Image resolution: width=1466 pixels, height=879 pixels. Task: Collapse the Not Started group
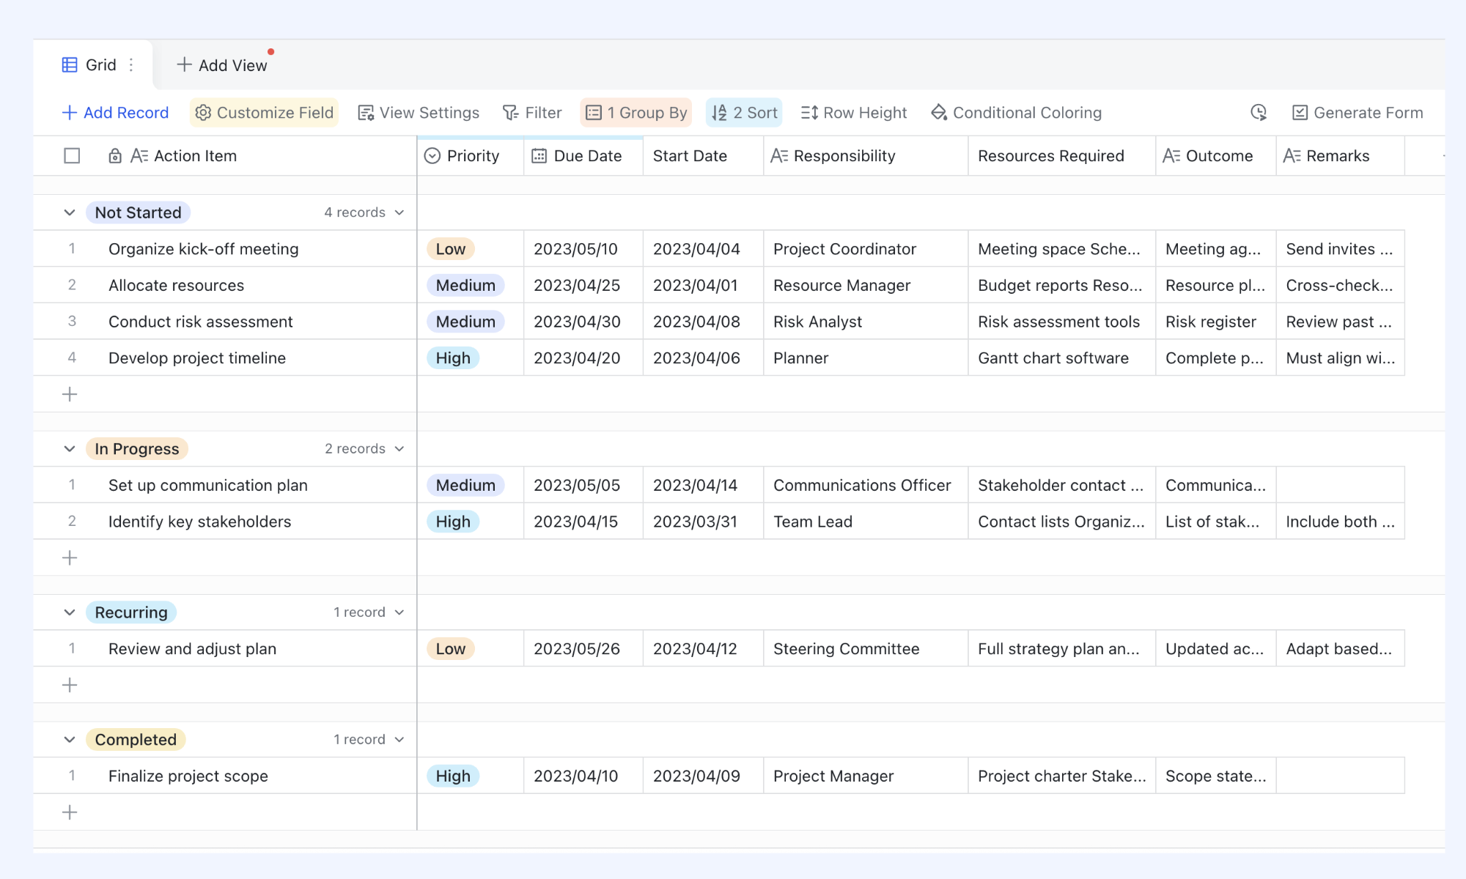click(70, 212)
